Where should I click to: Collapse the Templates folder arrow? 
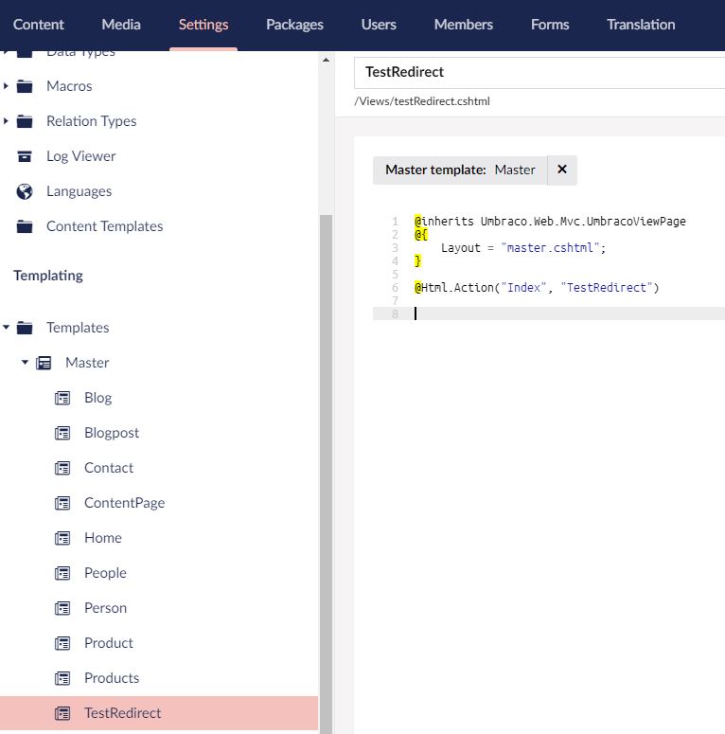pyautogui.click(x=6, y=327)
